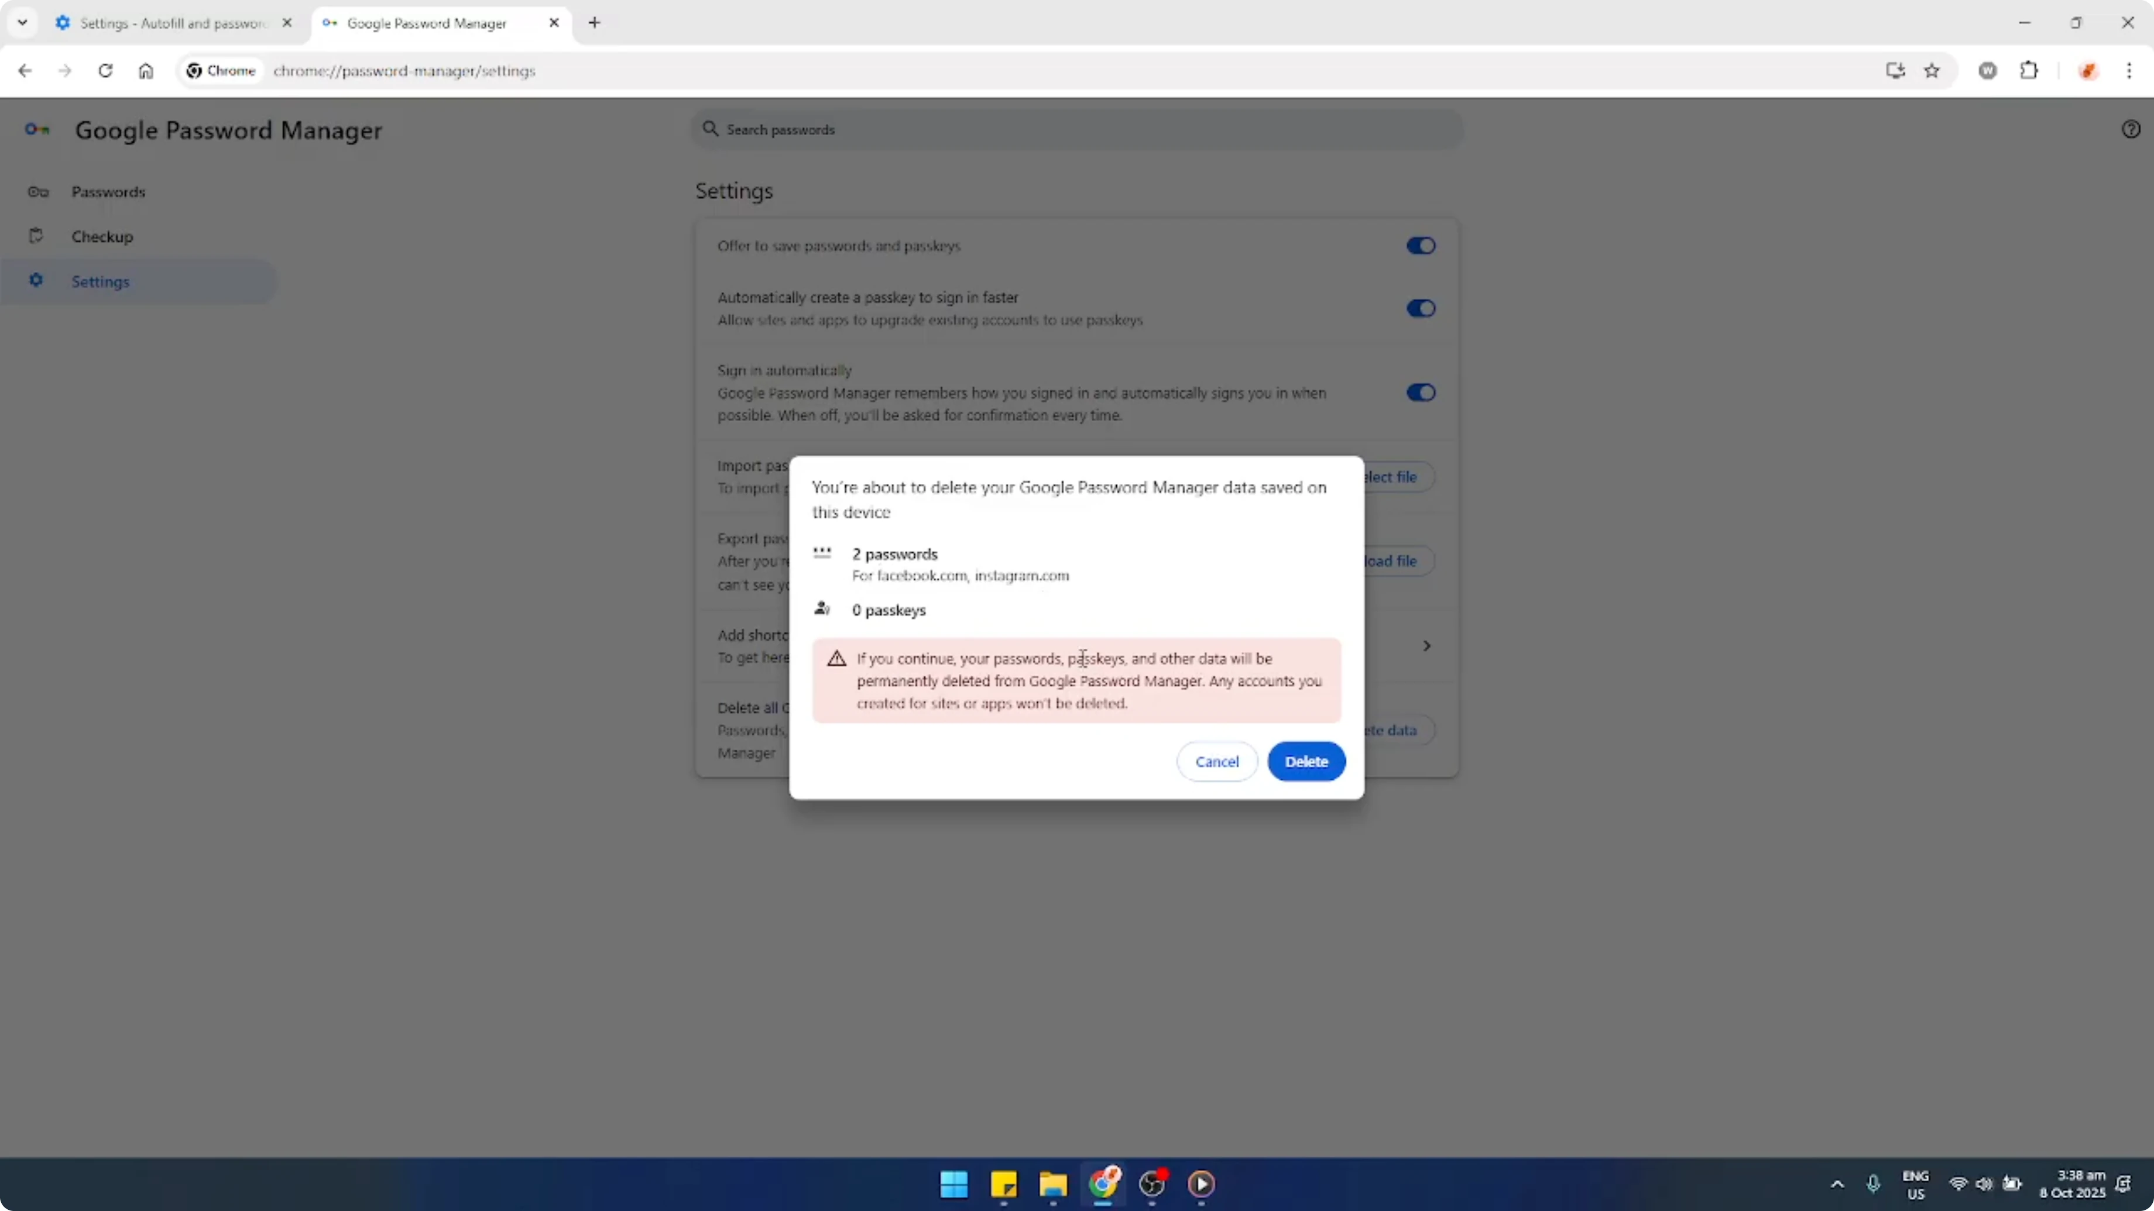2154x1211 pixels.
Task: Click the Chrome site info chip
Action: (221, 71)
